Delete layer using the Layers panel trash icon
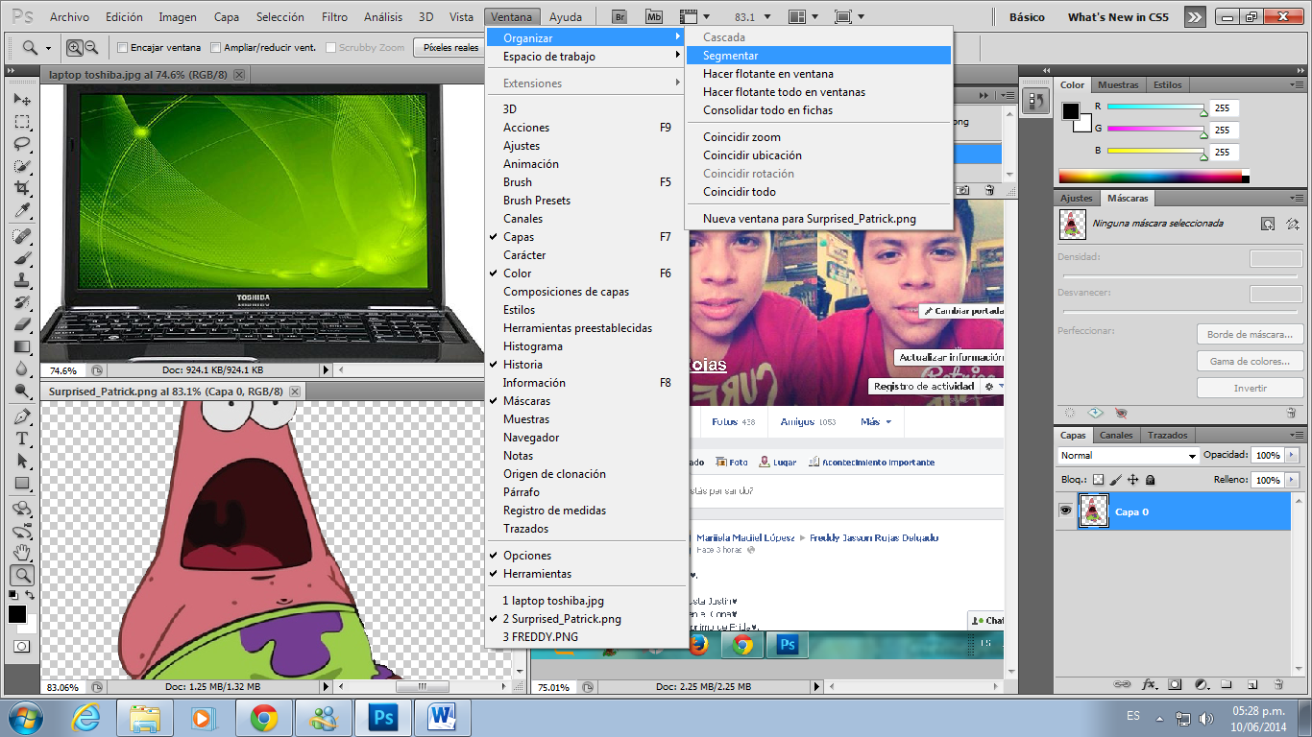 (1278, 684)
